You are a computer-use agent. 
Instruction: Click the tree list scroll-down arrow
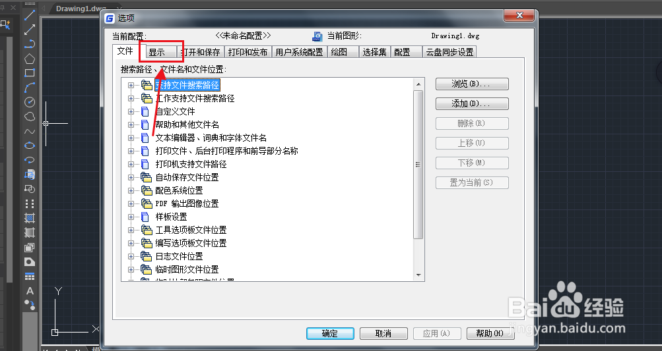coord(418,275)
